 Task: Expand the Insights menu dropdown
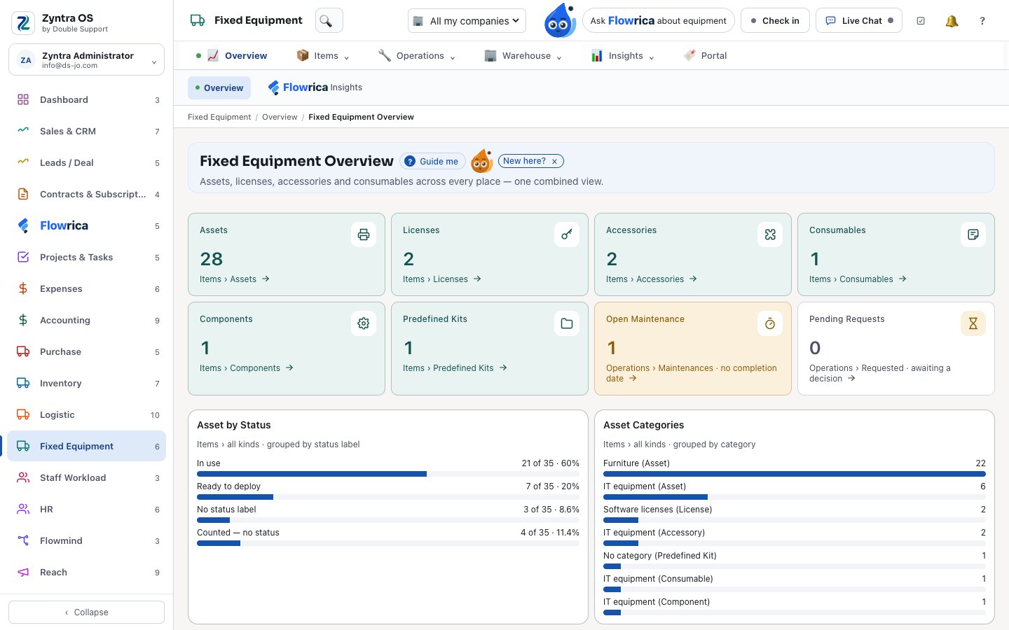point(622,56)
